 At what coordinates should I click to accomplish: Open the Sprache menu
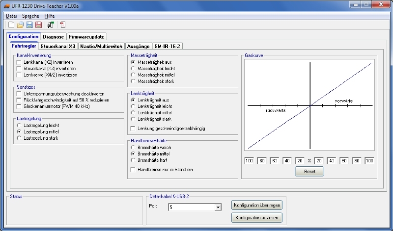[x=30, y=16]
